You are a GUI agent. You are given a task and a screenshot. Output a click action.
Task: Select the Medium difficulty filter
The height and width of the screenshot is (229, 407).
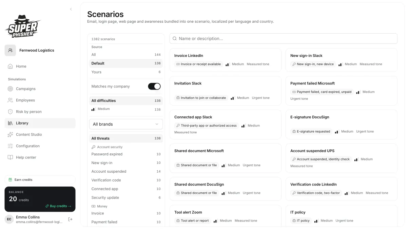(x=126, y=109)
